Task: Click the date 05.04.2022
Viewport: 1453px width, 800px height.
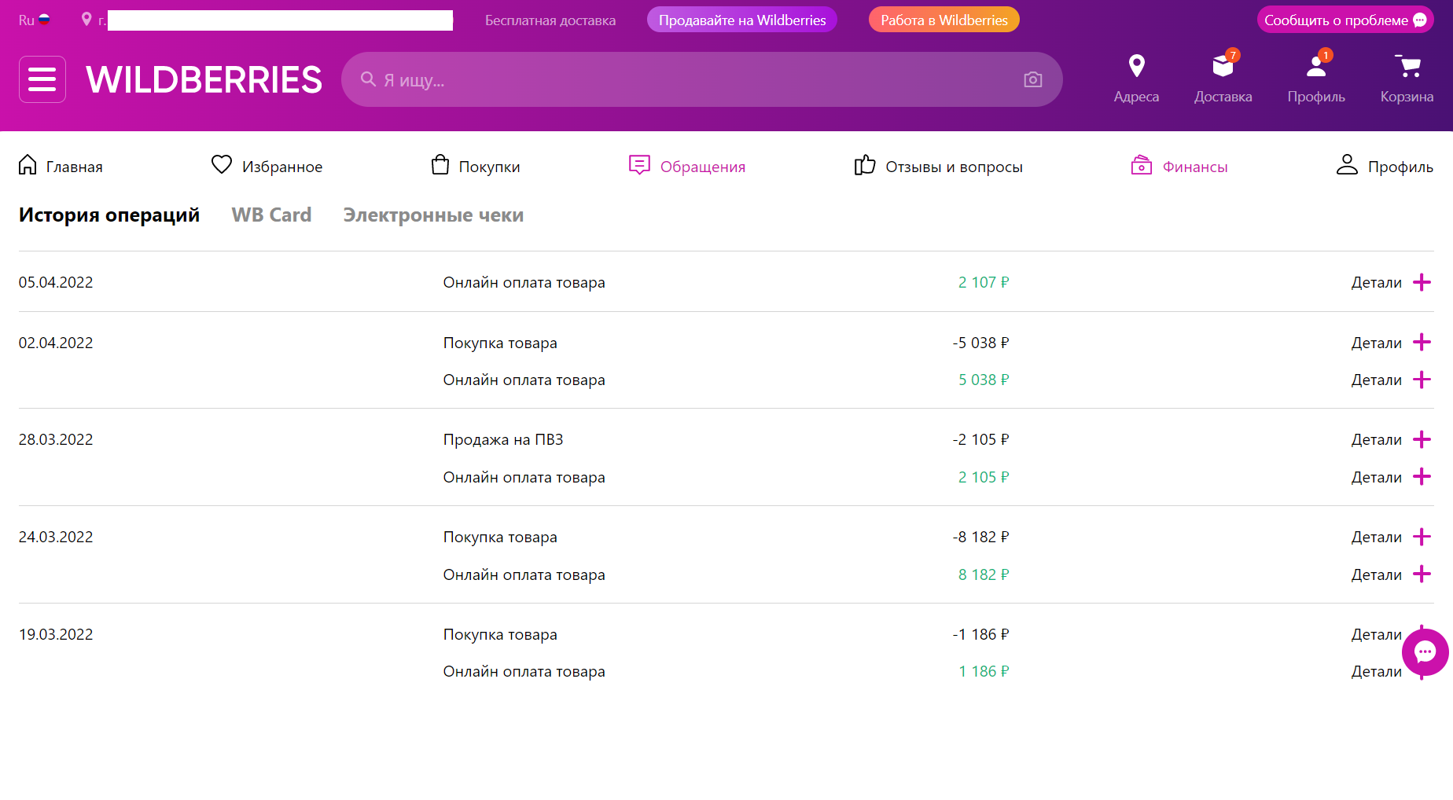Action: pyautogui.click(x=56, y=282)
